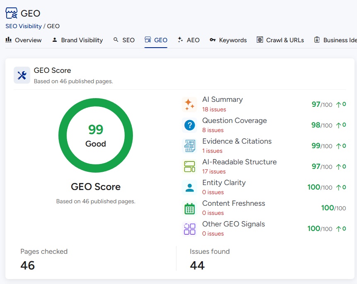Click the SEO magnifier icon
357x284 pixels.
point(116,40)
